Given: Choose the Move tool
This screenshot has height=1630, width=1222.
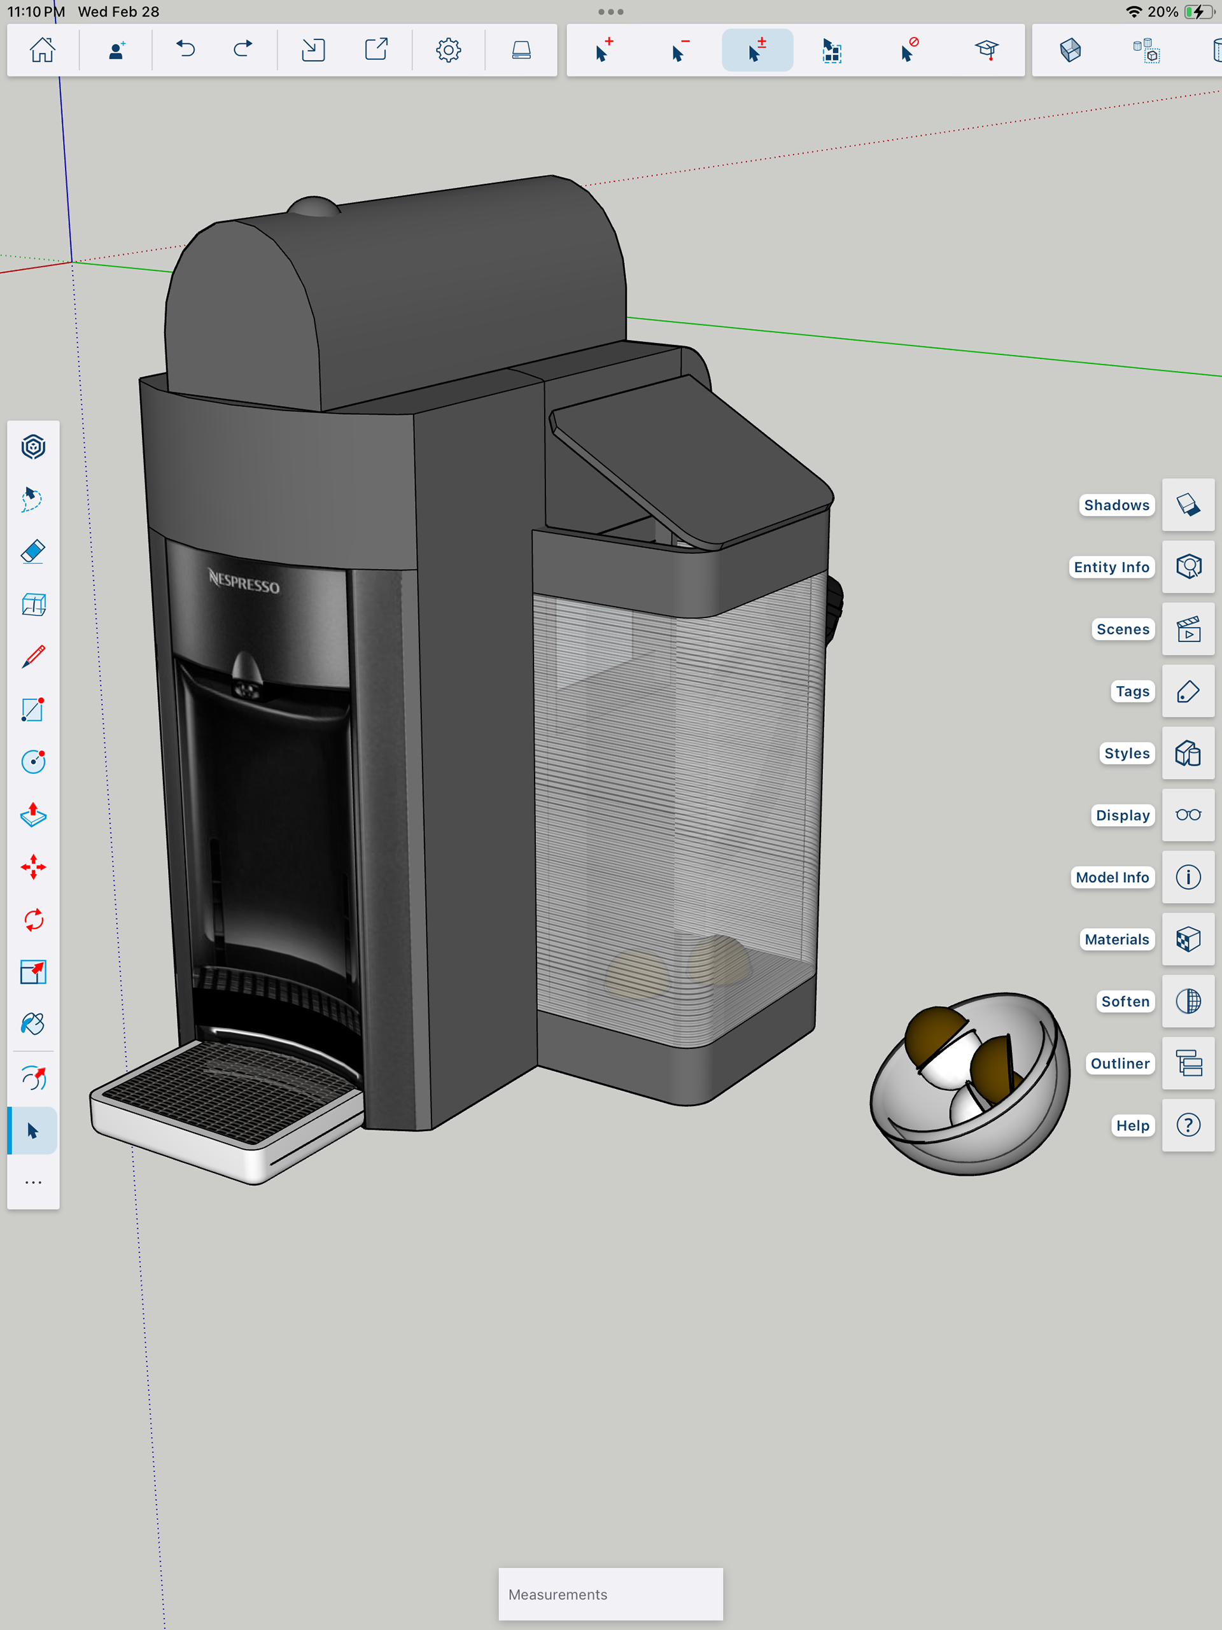Looking at the screenshot, I should pos(33,868).
